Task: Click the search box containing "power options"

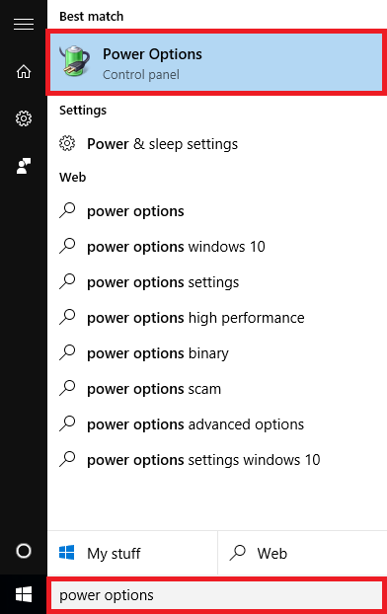Action: tap(216, 595)
